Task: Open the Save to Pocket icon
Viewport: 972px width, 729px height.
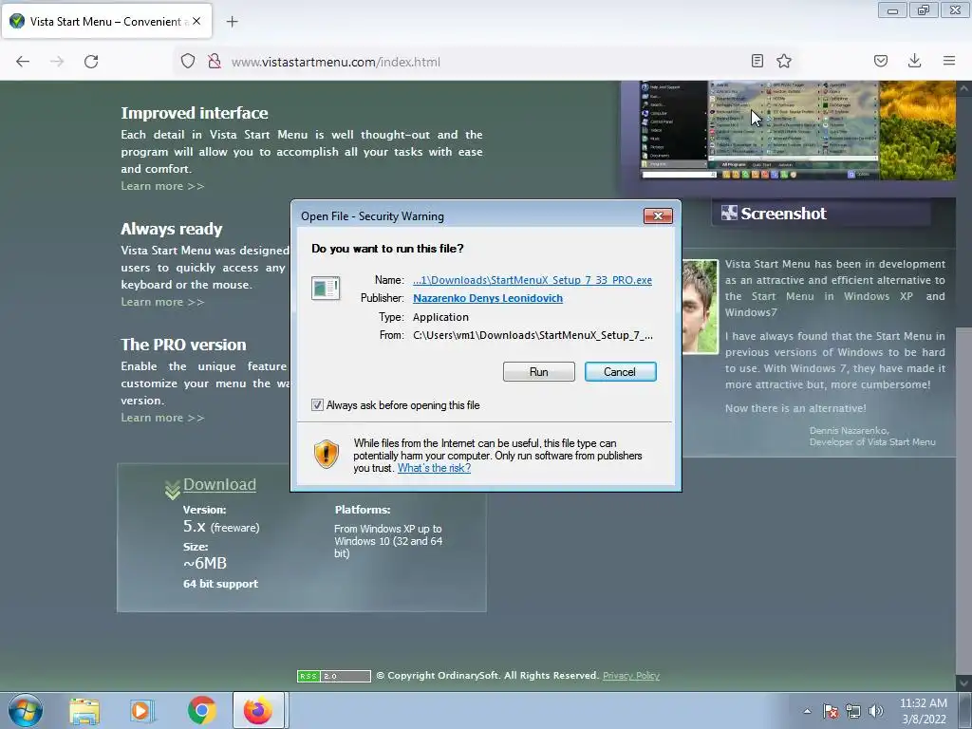Action: [881, 61]
